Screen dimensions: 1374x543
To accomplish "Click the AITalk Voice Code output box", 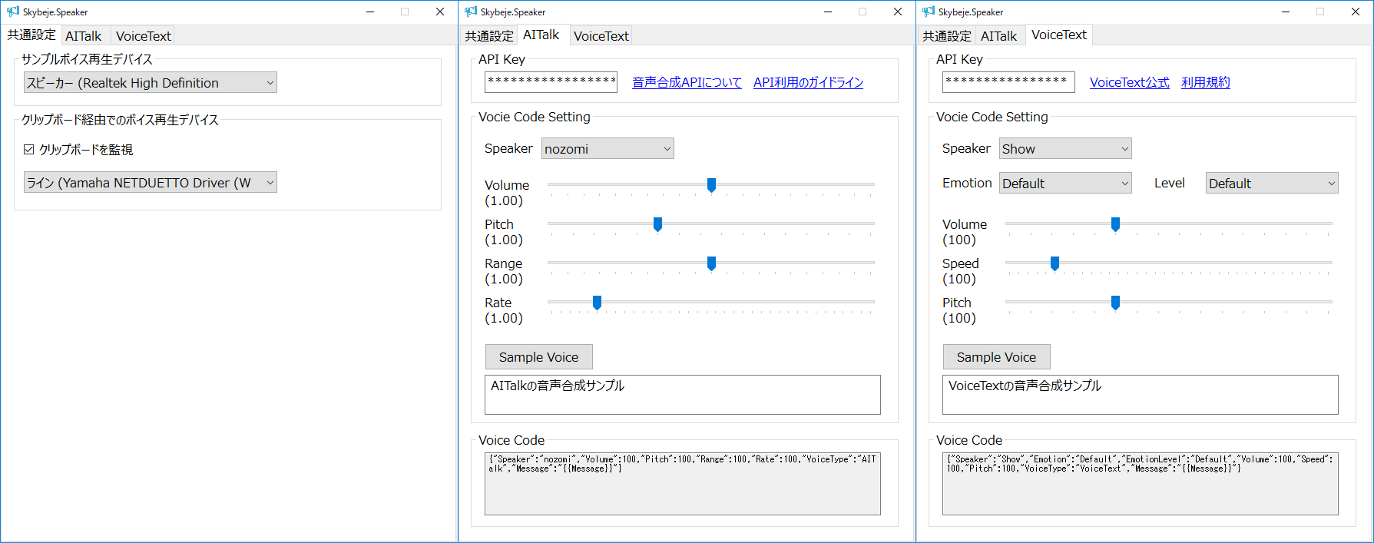I will pos(683,484).
